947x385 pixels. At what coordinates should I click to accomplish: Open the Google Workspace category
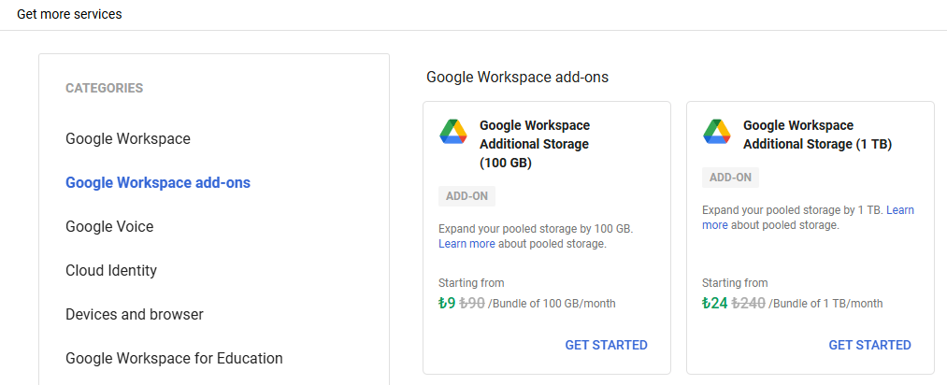[128, 139]
